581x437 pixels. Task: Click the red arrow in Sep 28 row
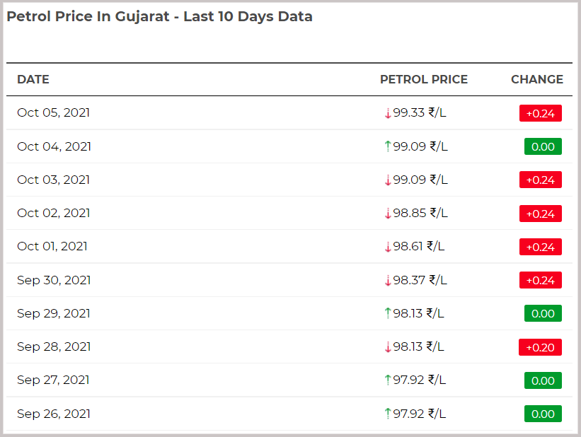coord(388,347)
